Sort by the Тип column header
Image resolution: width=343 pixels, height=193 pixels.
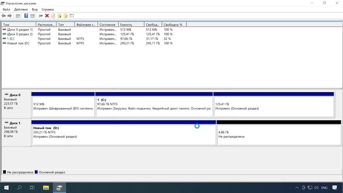tap(65, 25)
